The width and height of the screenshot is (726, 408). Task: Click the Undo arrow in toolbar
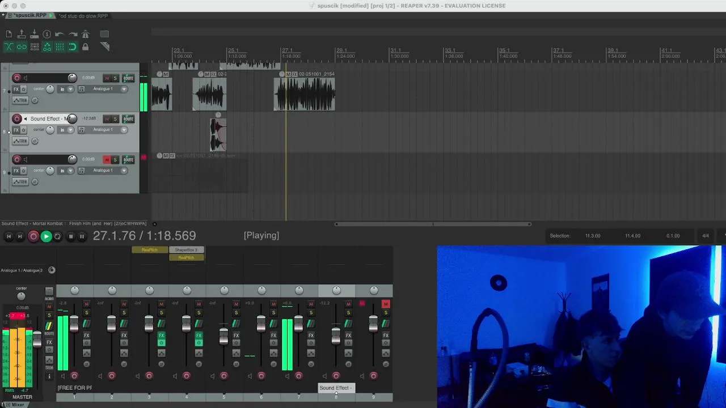click(x=60, y=35)
